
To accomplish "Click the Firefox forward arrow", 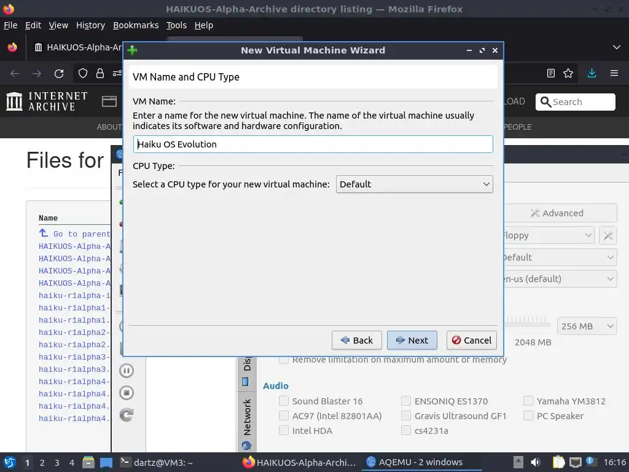I will 37,74.
